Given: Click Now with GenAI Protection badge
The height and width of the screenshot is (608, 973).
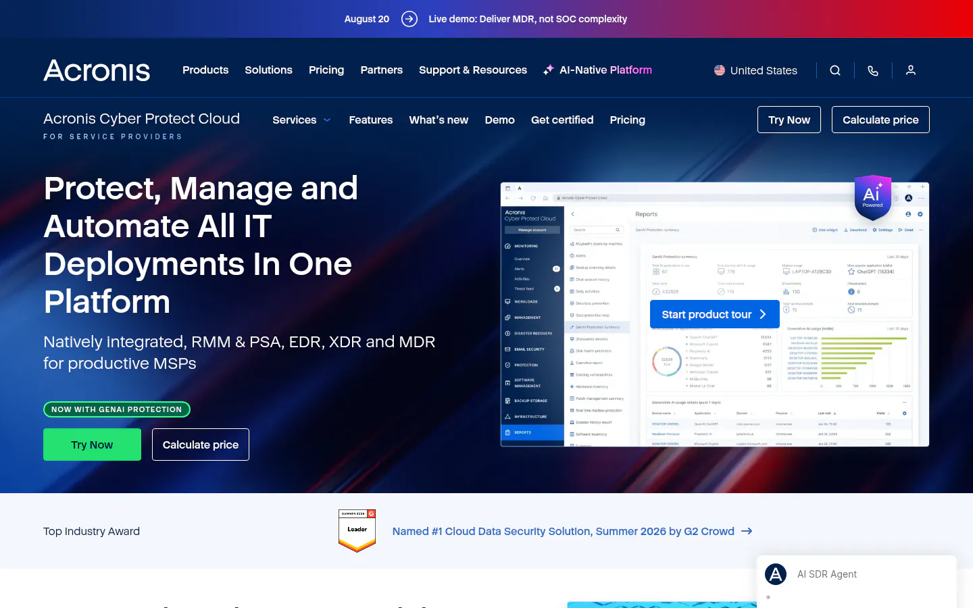Looking at the screenshot, I should [117, 409].
